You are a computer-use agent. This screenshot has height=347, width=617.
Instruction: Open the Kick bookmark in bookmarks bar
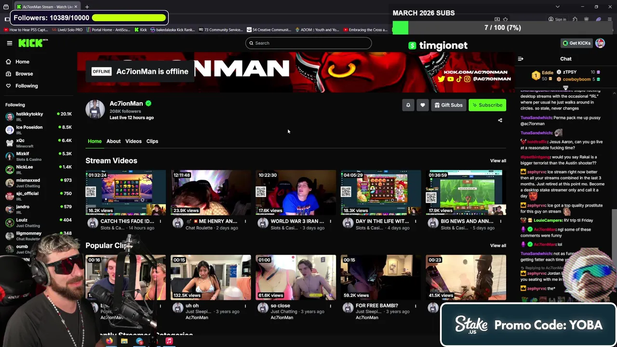tap(140, 30)
